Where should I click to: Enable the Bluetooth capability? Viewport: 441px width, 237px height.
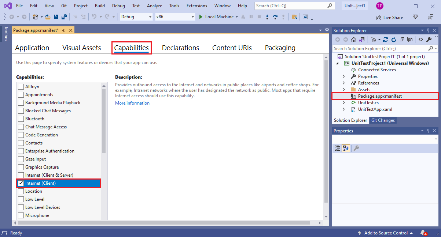pyautogui.click(x=21, y=119)
